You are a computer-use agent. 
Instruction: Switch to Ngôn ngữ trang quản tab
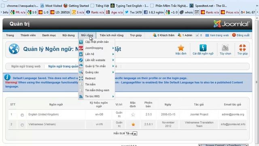point(63,67)
